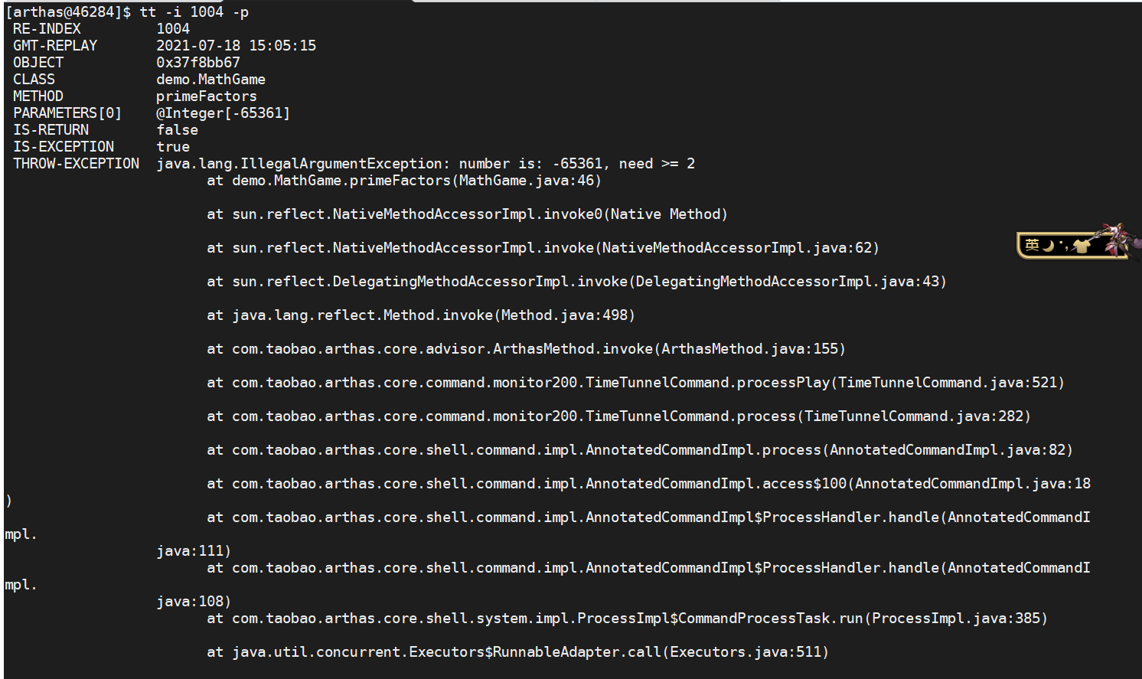Viewport: 1142px width, 679px height.
Task: Click the IS-EXCEPTION value true
Action: click(173, 146)
